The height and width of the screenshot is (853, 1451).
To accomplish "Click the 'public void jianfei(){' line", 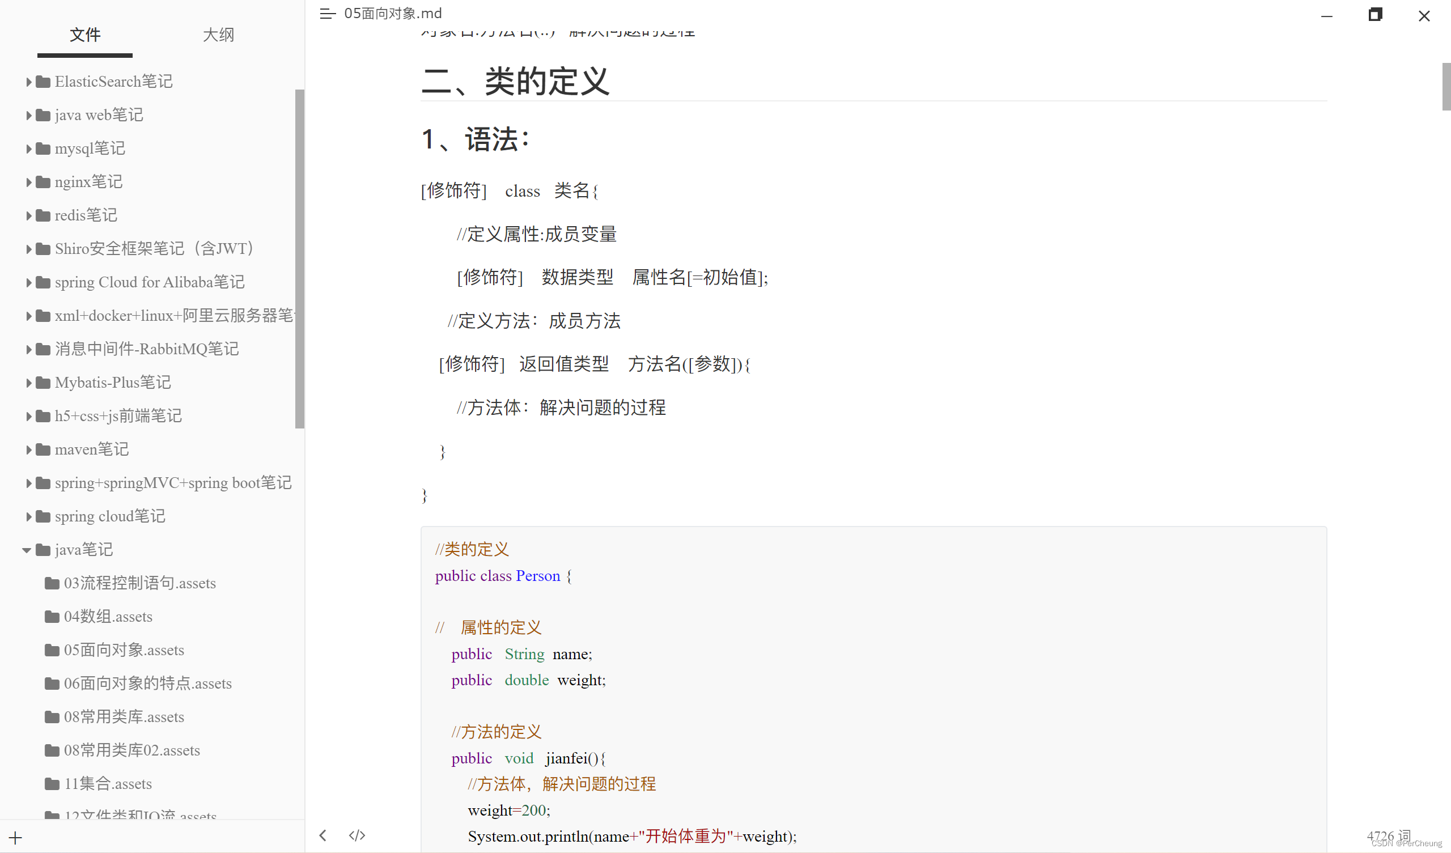I will (529, 758).
